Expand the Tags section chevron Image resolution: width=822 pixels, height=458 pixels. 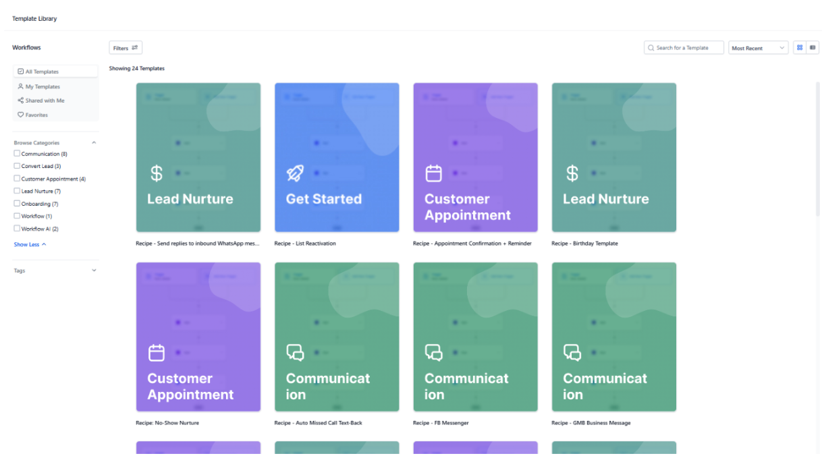94,270
